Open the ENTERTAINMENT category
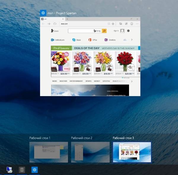The width and height of the screenshot is (178, 175). pyautogui.click(x=76, y=81)
